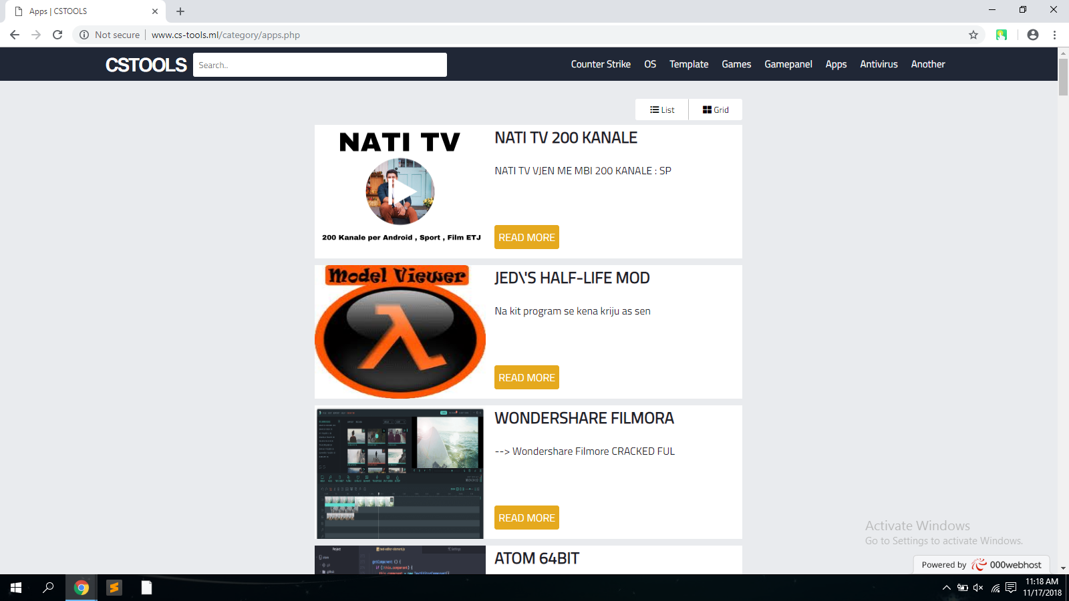Open Windows taskbar search
The image size is (1069, 601).
[48, 588]
